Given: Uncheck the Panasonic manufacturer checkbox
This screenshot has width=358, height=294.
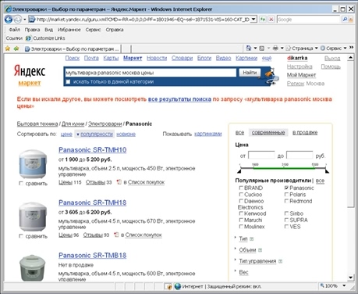Looking at the screenshot, I should pyautogui.click(x=286, y=188).
